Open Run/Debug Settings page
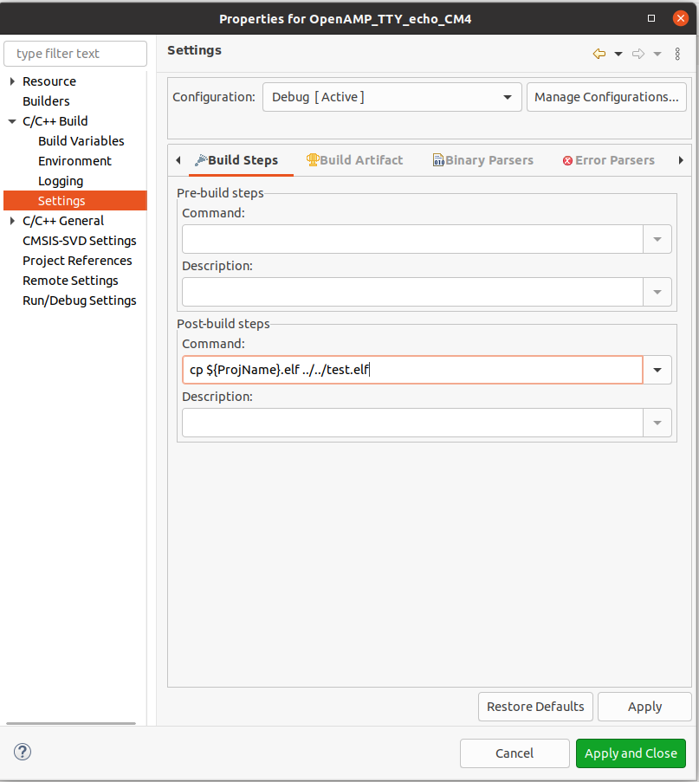The width and height of the screenshot is (699, 782). click(80, 301)
